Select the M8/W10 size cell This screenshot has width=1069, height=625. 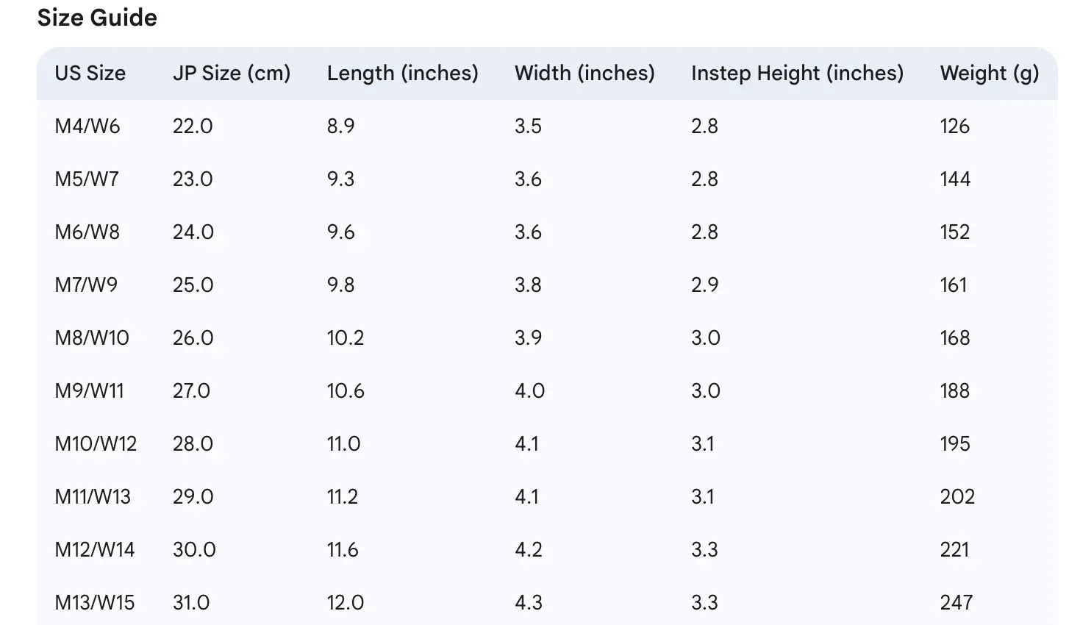point(91,338)
